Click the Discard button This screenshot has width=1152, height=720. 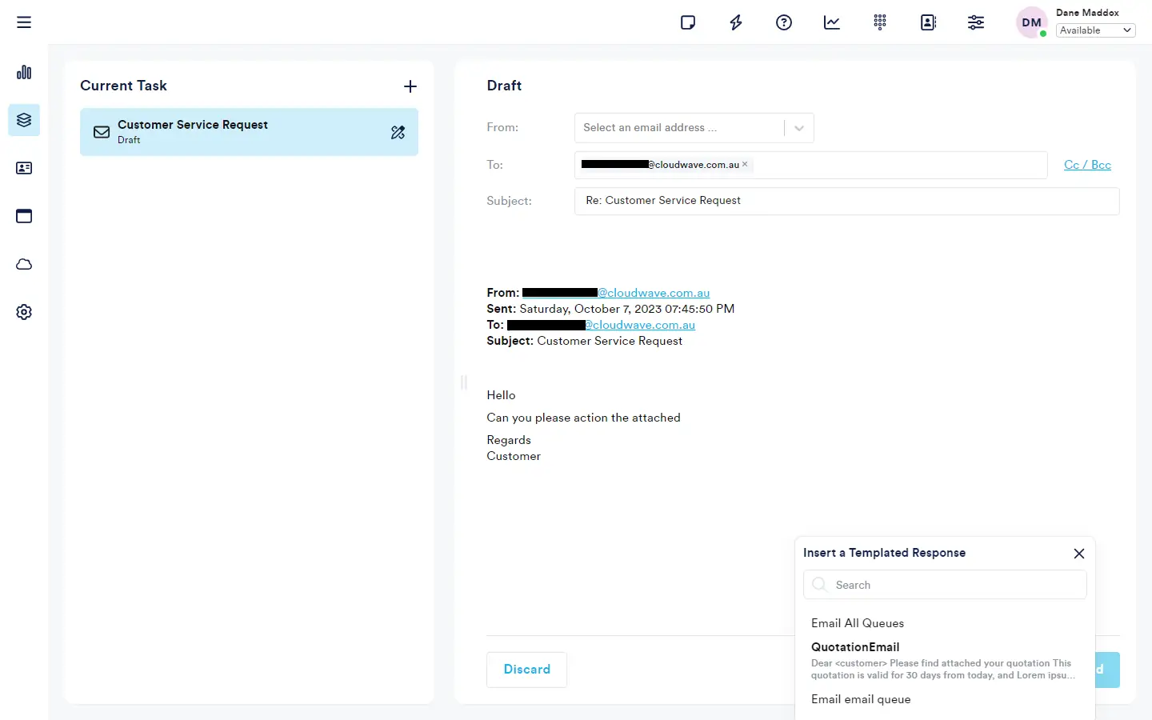pyautogui.click(x=526, y=670)
